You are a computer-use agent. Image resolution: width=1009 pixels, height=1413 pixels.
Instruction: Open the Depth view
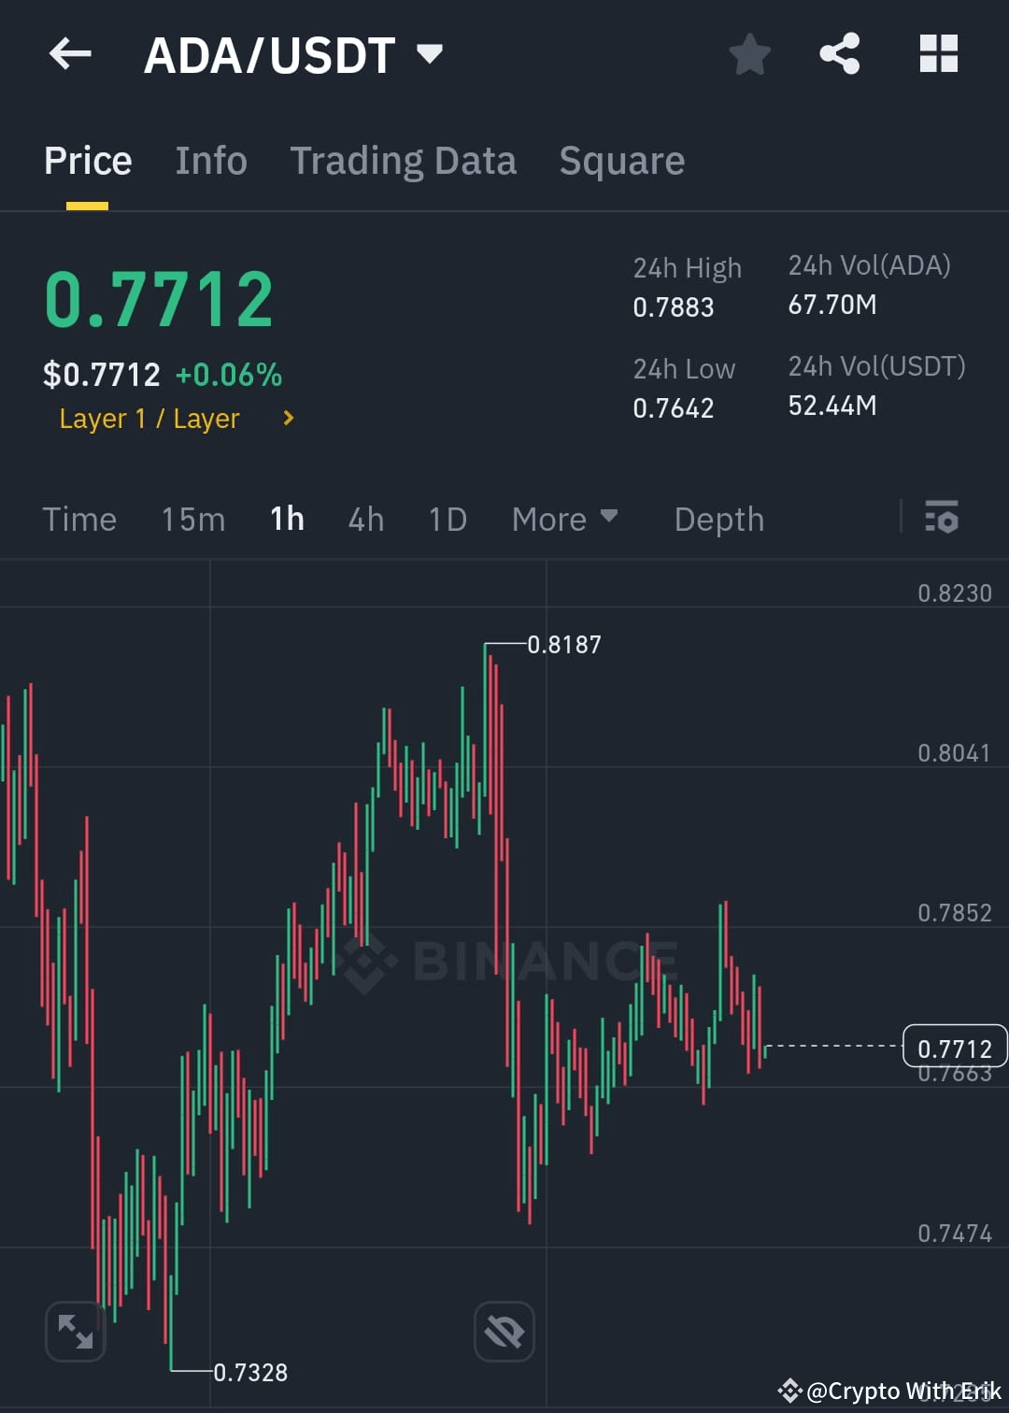click(718, 519)
